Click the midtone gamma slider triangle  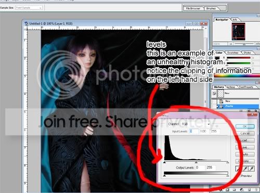[196, 162]
